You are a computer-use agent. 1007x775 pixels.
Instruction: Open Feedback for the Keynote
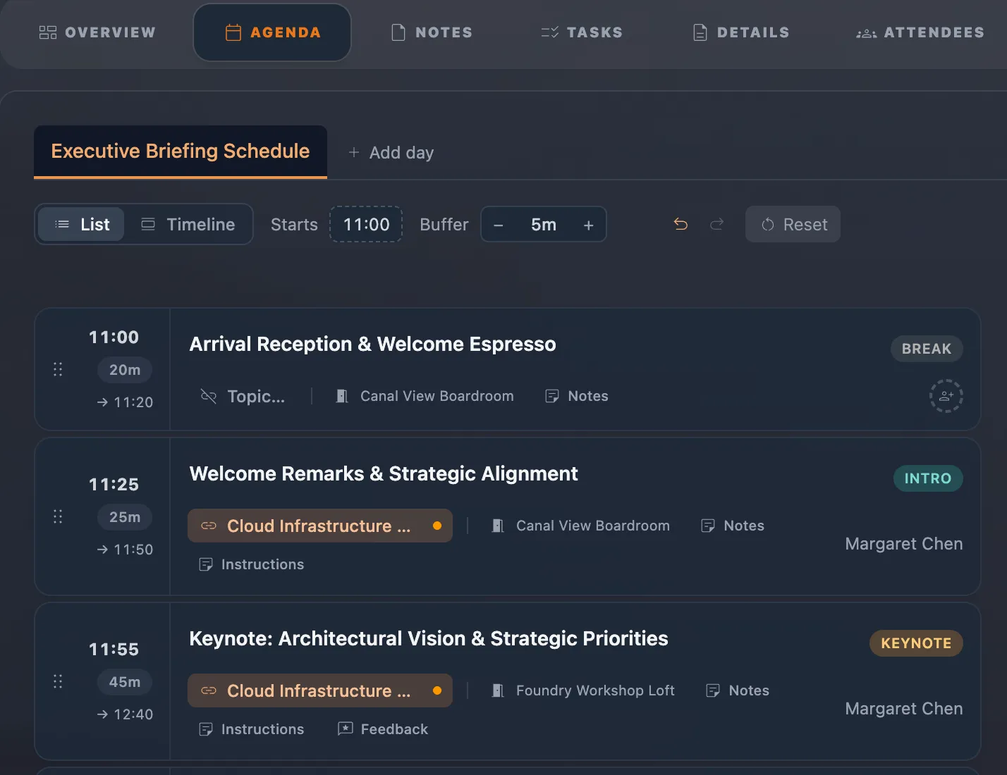(383, 729)
